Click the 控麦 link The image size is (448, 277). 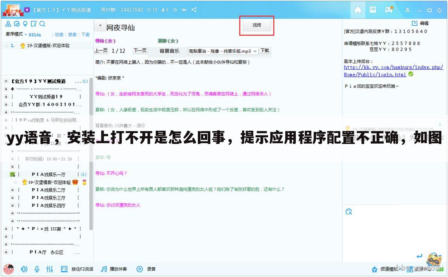coord(59,35)
